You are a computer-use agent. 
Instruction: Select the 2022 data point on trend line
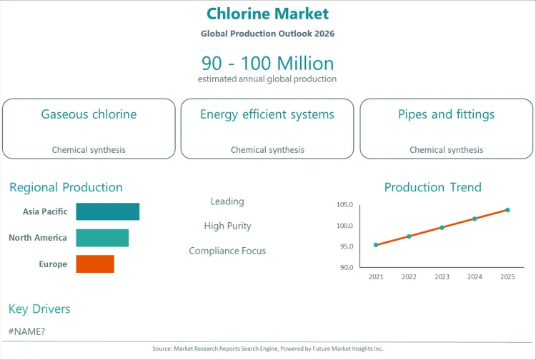[409, 236]
